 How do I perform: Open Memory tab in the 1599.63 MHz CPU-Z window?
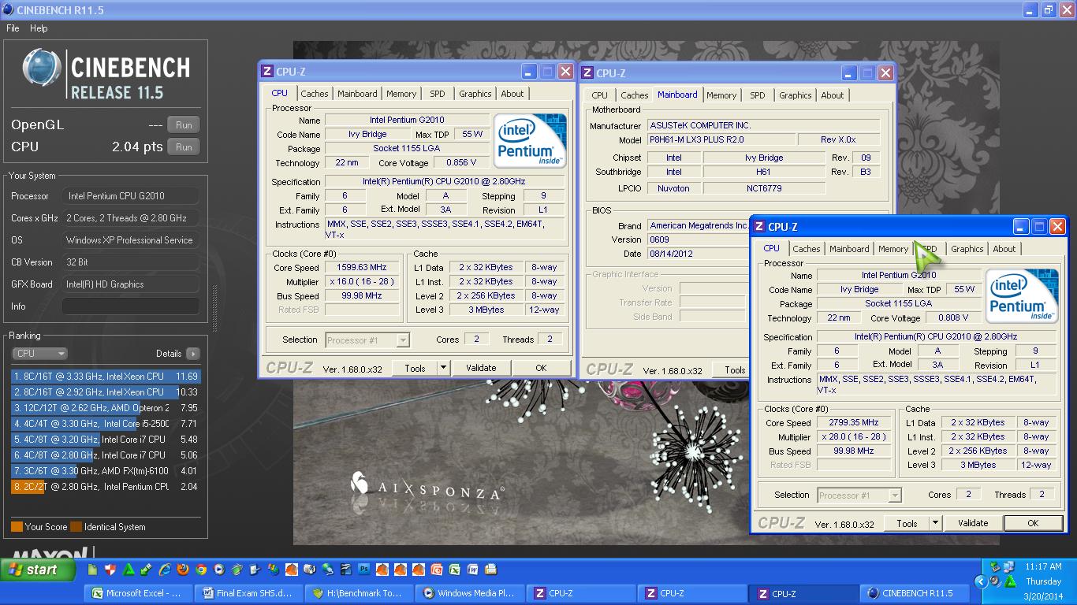click(401, 94)
